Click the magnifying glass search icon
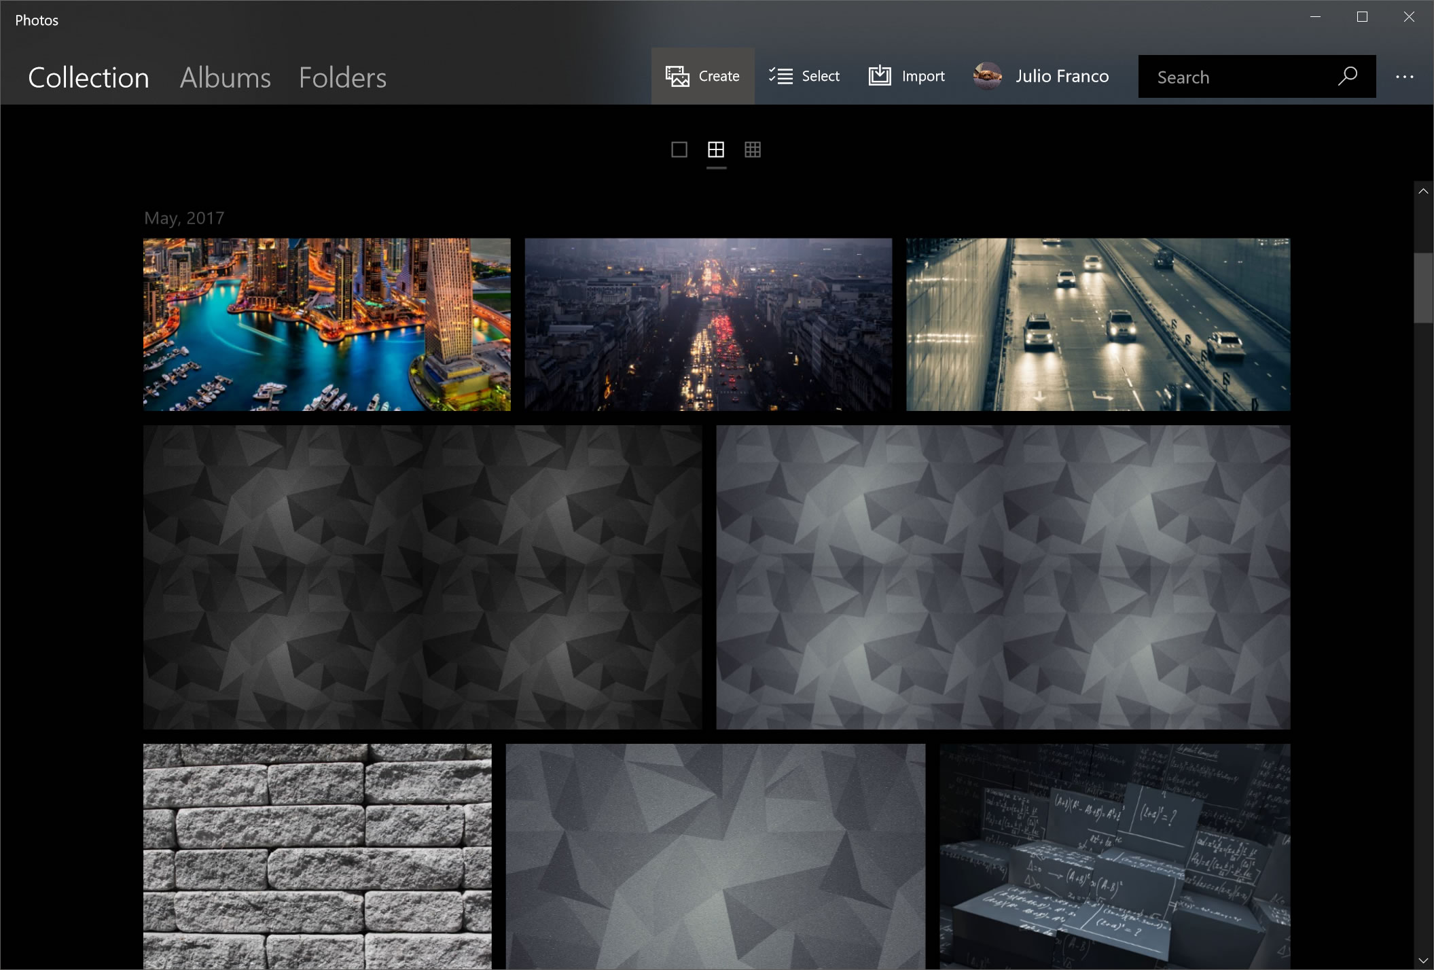The width and height of the screenshot is (1434, 970). 1347,76
